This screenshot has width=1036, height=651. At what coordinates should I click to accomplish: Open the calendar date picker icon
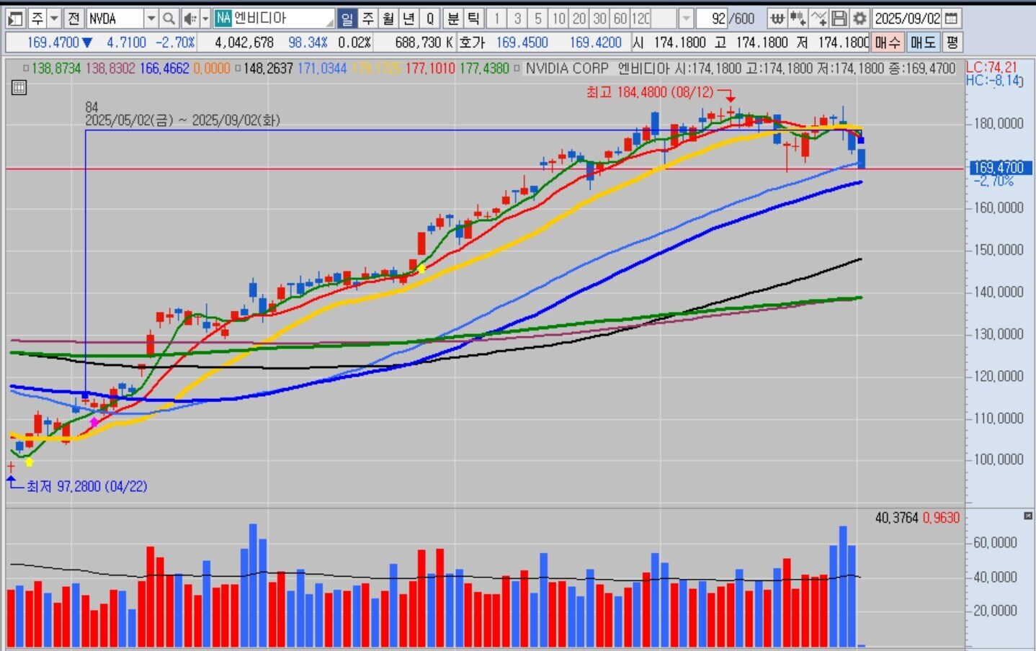(x=951, y=18)
